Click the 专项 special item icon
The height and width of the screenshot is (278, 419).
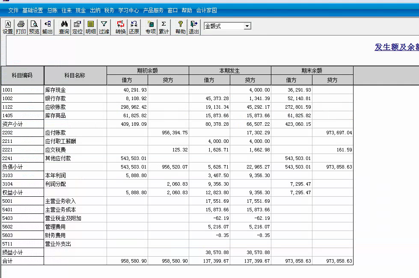[151, 27]
